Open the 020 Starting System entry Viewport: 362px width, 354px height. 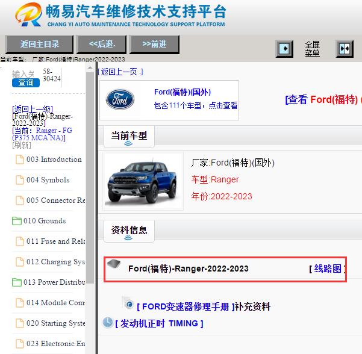click(x=55, y=323)
